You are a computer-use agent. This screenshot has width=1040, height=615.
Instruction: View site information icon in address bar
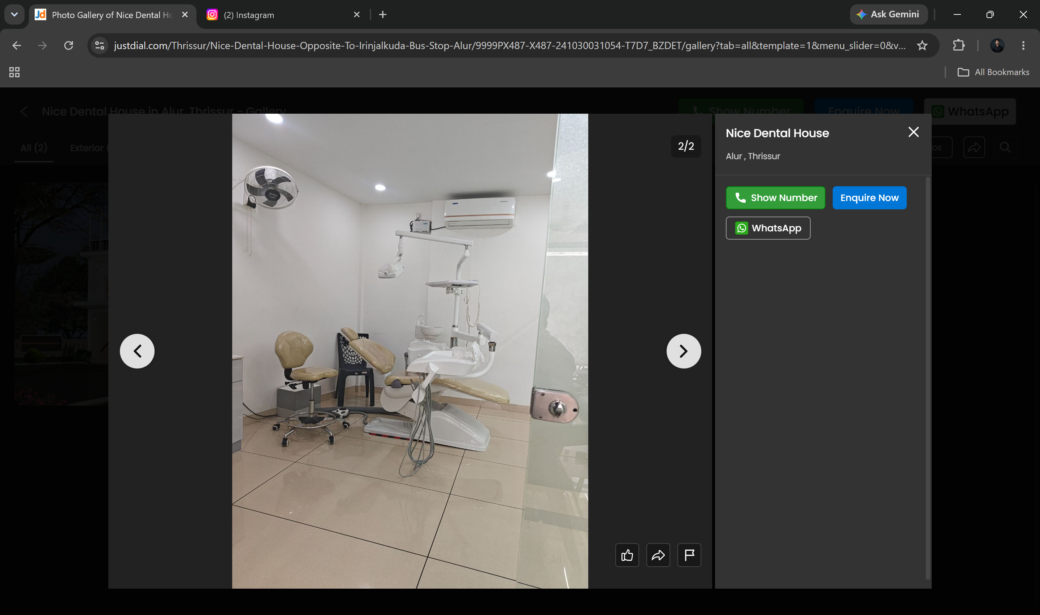[99, 45]
